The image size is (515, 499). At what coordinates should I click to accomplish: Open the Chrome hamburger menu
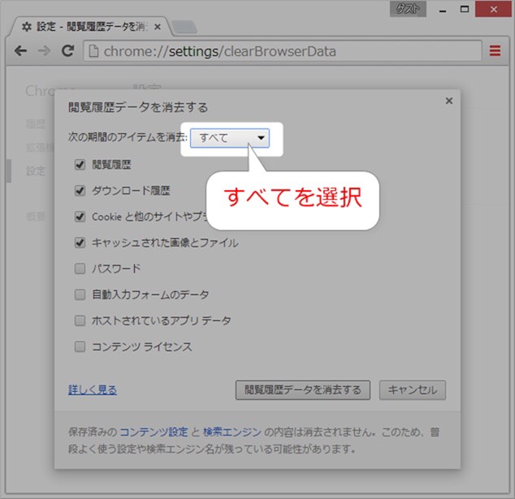point(495,51)
